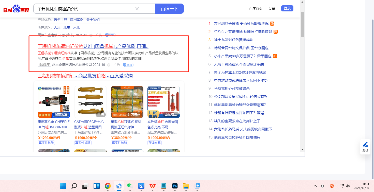Expand the dropdown arrow beside 北京企腾网络技术有限公司 2024-10
The width and height of the screenshot is (374, 192).
(x=109, y=65)
